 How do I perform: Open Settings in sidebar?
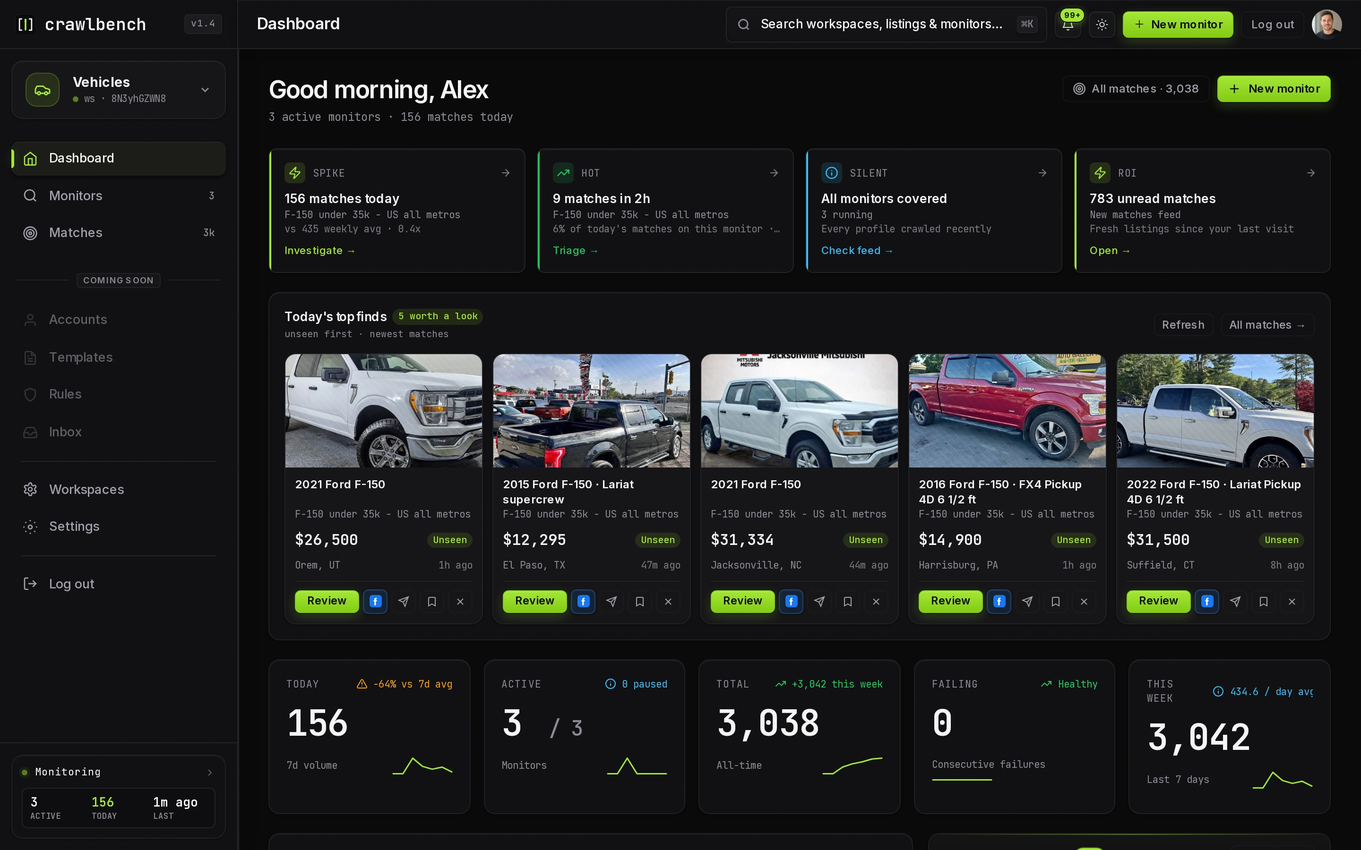pos(118,527)
